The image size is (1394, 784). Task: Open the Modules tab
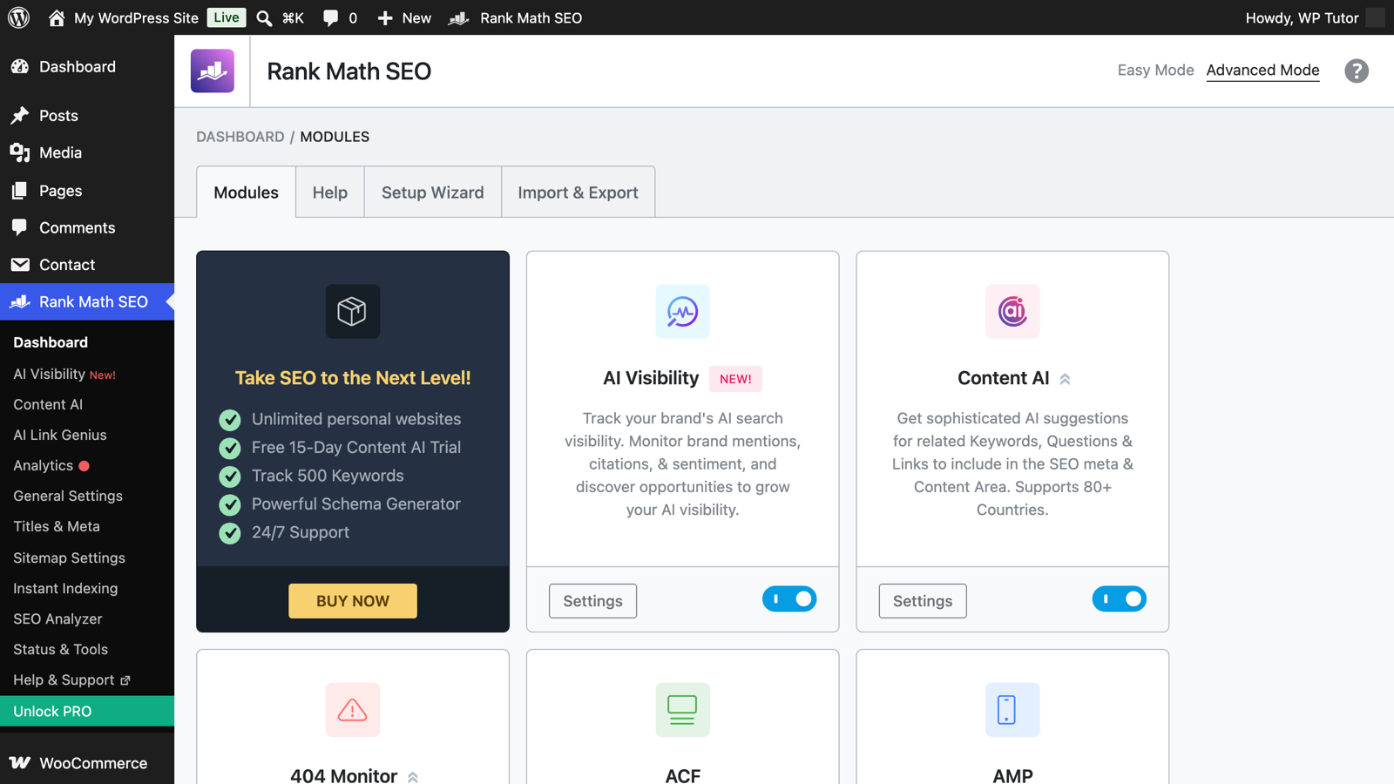point(247,192)
